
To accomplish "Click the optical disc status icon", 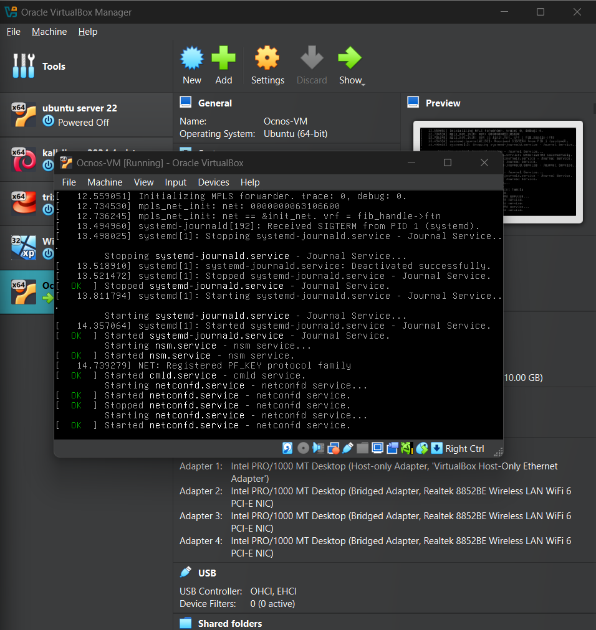I will point(304,448).
